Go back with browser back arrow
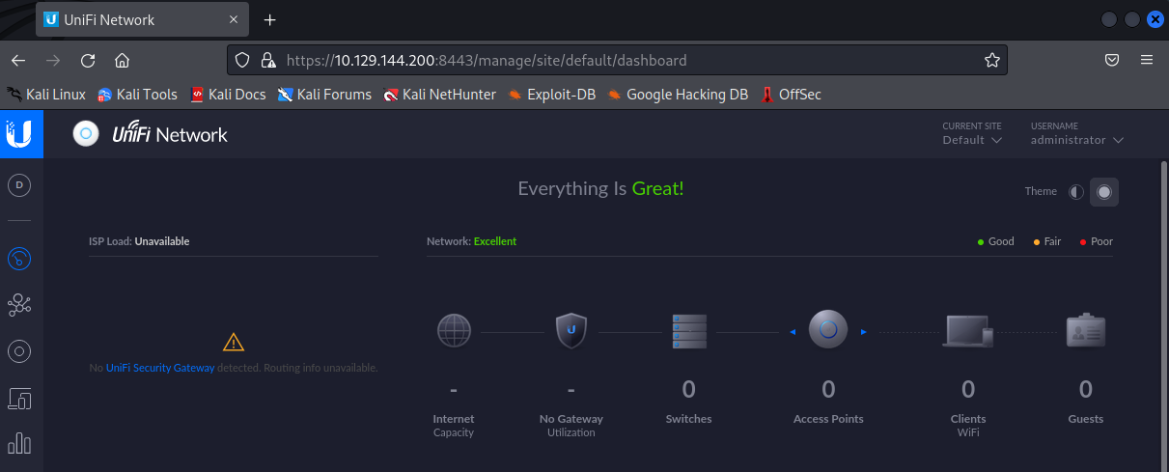Screen dimensions: 1169x472 (18, 60)
